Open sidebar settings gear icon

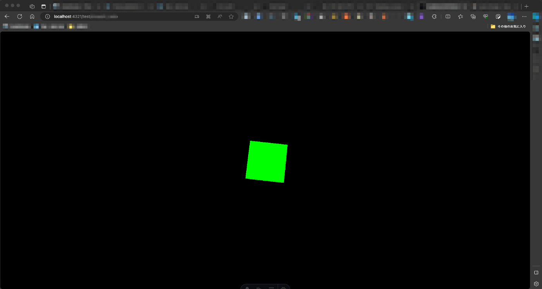(x=536, y=284)
